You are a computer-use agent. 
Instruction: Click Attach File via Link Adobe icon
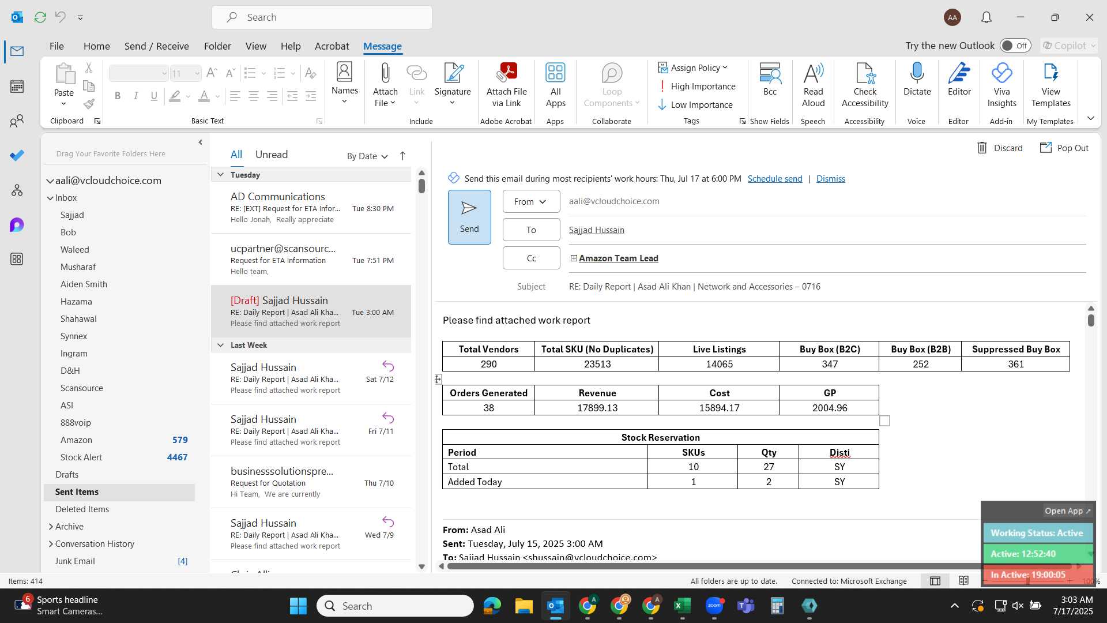506,85
